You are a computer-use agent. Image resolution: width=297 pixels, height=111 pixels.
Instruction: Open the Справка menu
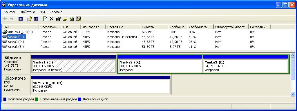coord(56,12)
